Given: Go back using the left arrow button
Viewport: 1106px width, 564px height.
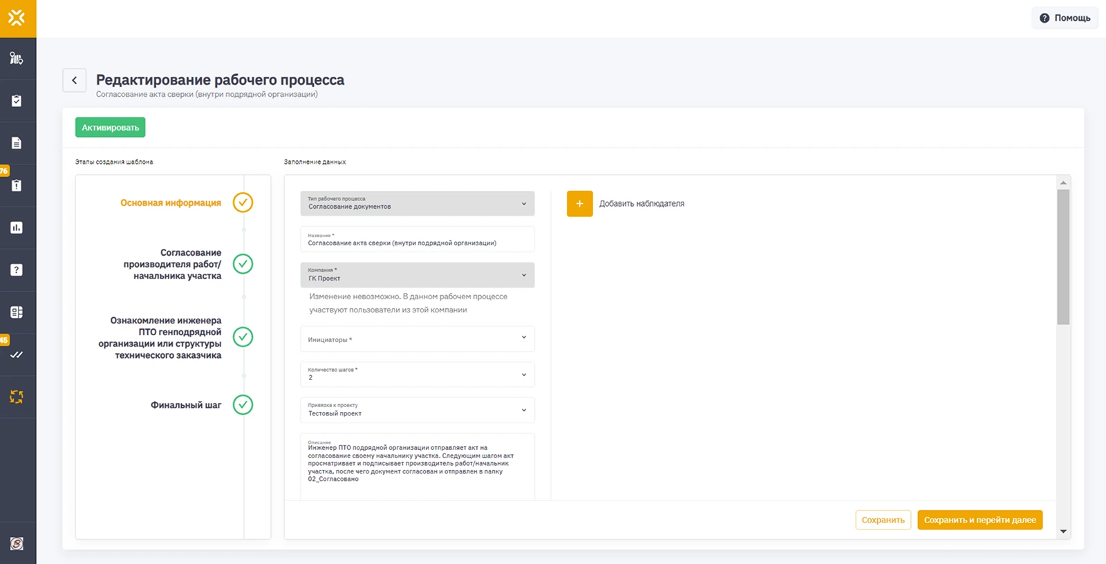Looking at the screenshot, I should [75, 80].
